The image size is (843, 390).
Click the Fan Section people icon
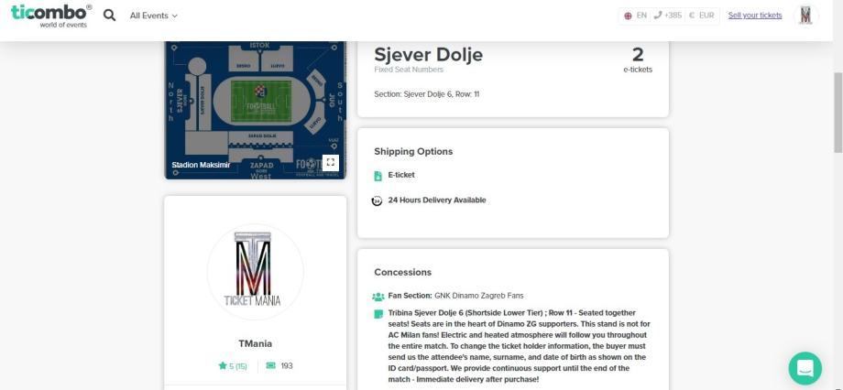pyautogui.click(x=378, y=297)
